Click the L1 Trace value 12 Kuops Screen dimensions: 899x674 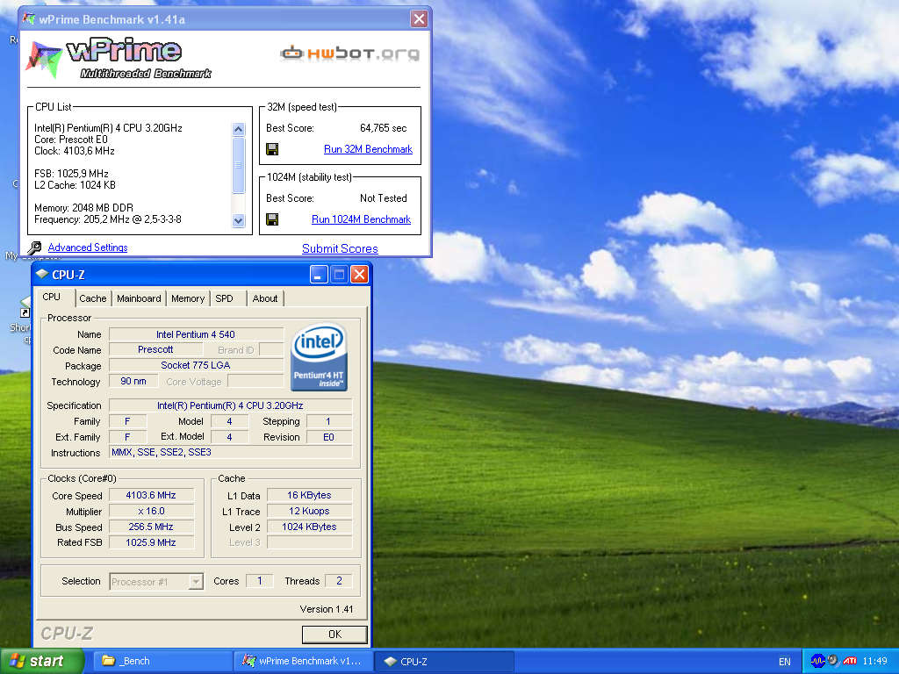tap(309, 512)
